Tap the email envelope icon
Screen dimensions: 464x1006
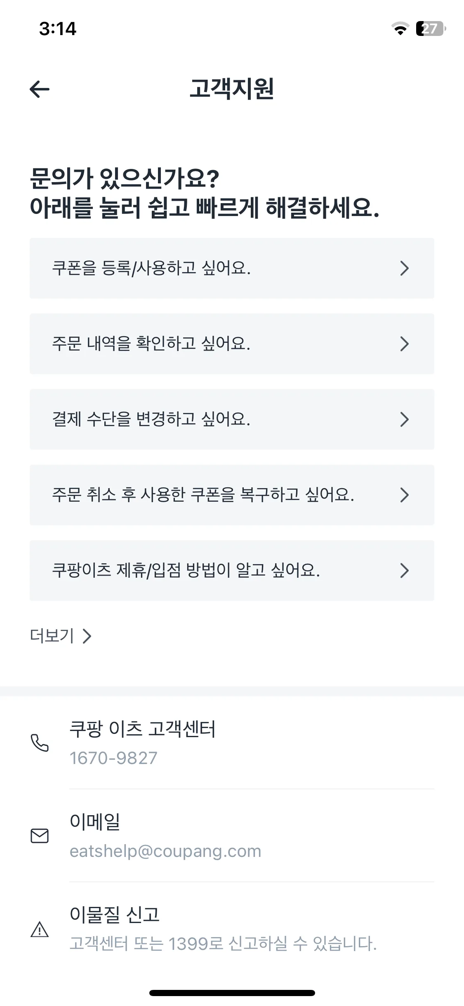click(x=40, y=836)
